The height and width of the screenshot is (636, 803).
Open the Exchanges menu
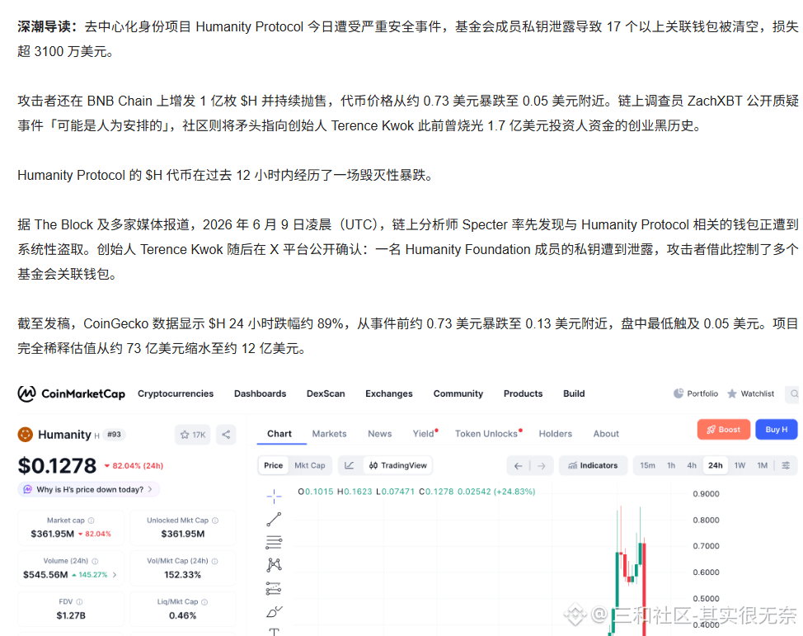388,393
